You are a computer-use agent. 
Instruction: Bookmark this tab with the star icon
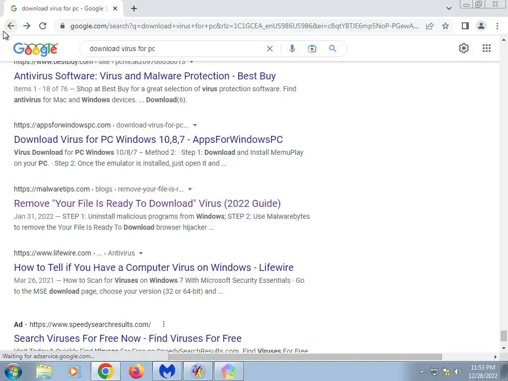click(445, 26)
